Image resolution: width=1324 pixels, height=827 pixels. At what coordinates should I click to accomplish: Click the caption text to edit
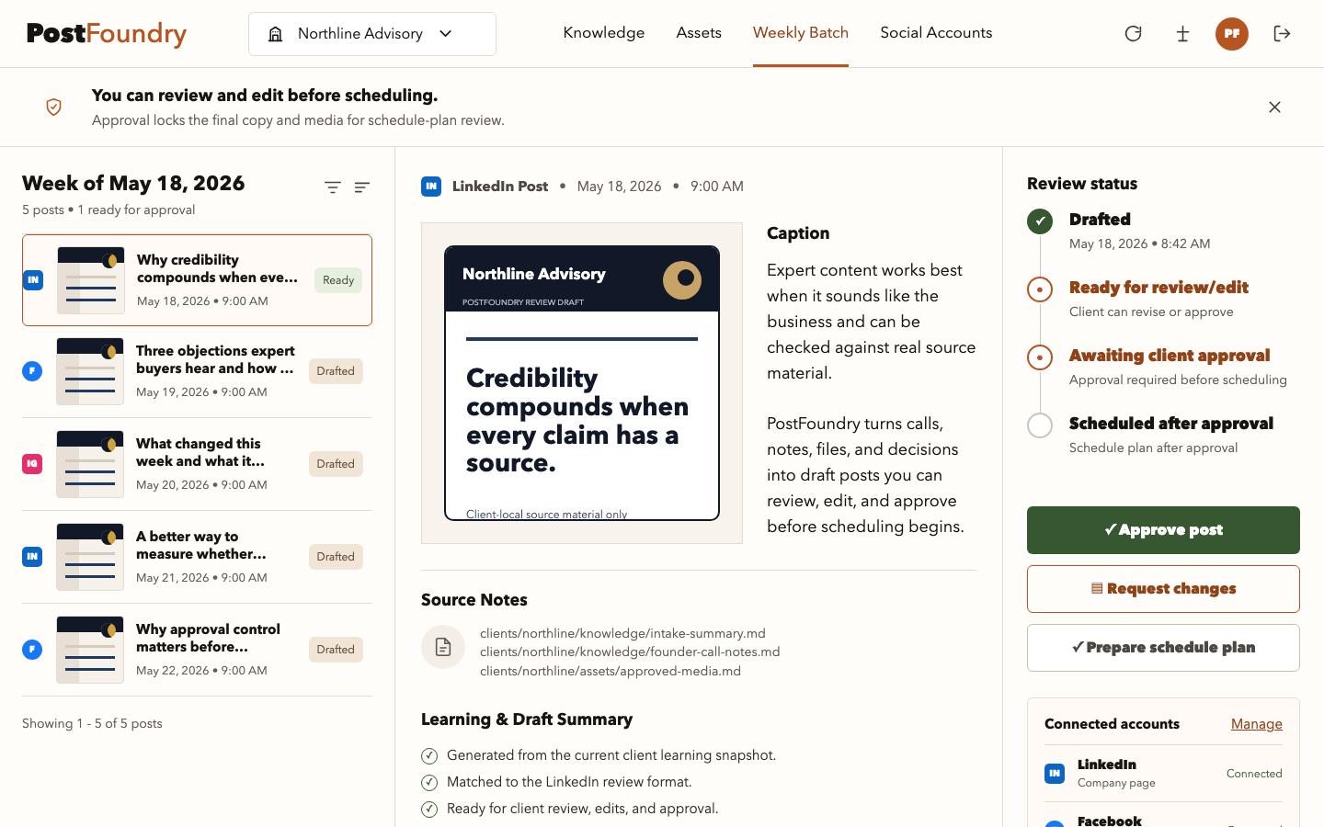pyautogui.click(x=872, y=398)
